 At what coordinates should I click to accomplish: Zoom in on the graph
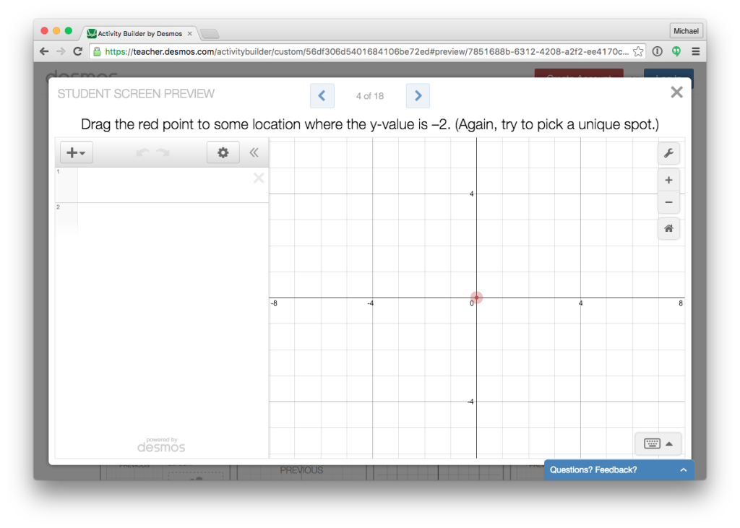tap(668, 179)
